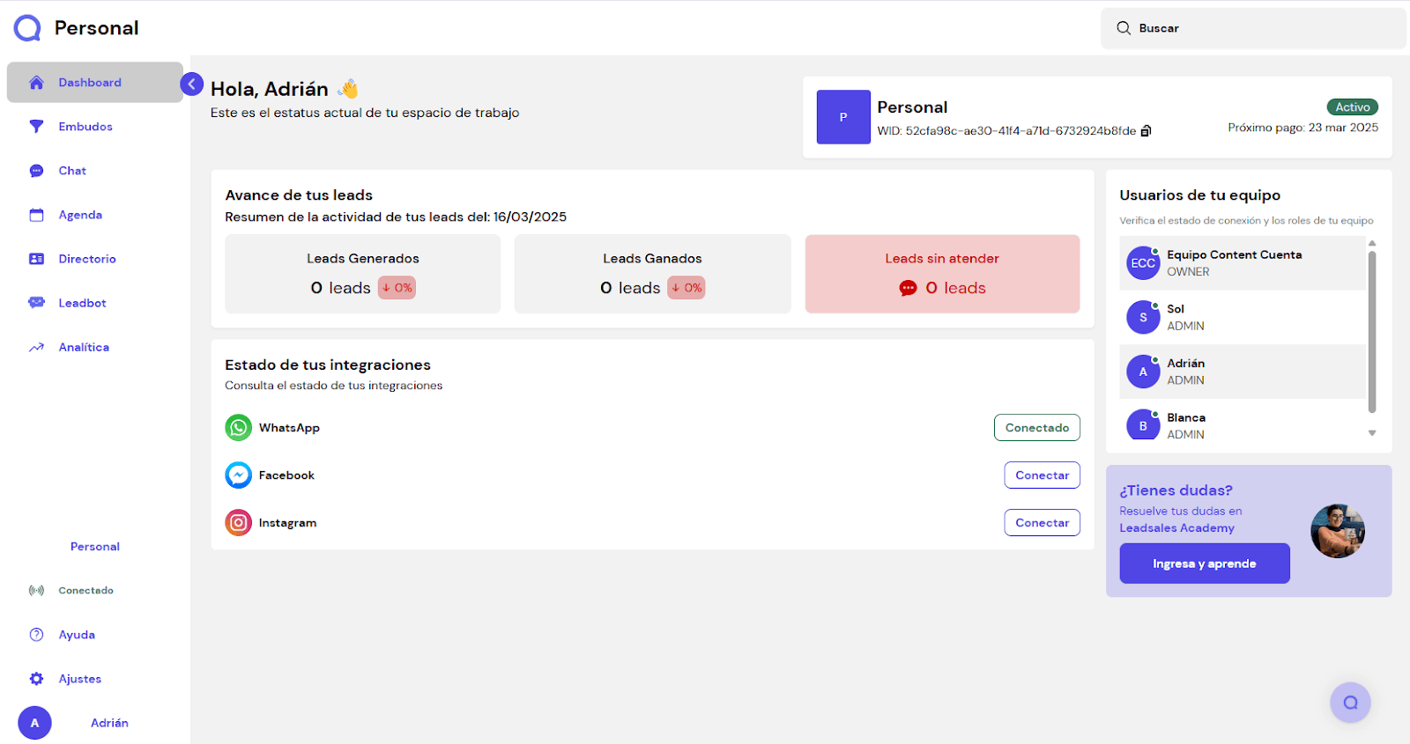
Task: Click the WhatsApp integration icon
Action: (x=238, y=428)
